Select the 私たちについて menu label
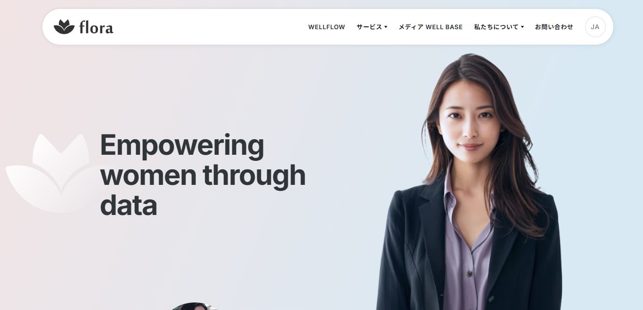This screenshot has height=310, width=643. tap(496, 27)
